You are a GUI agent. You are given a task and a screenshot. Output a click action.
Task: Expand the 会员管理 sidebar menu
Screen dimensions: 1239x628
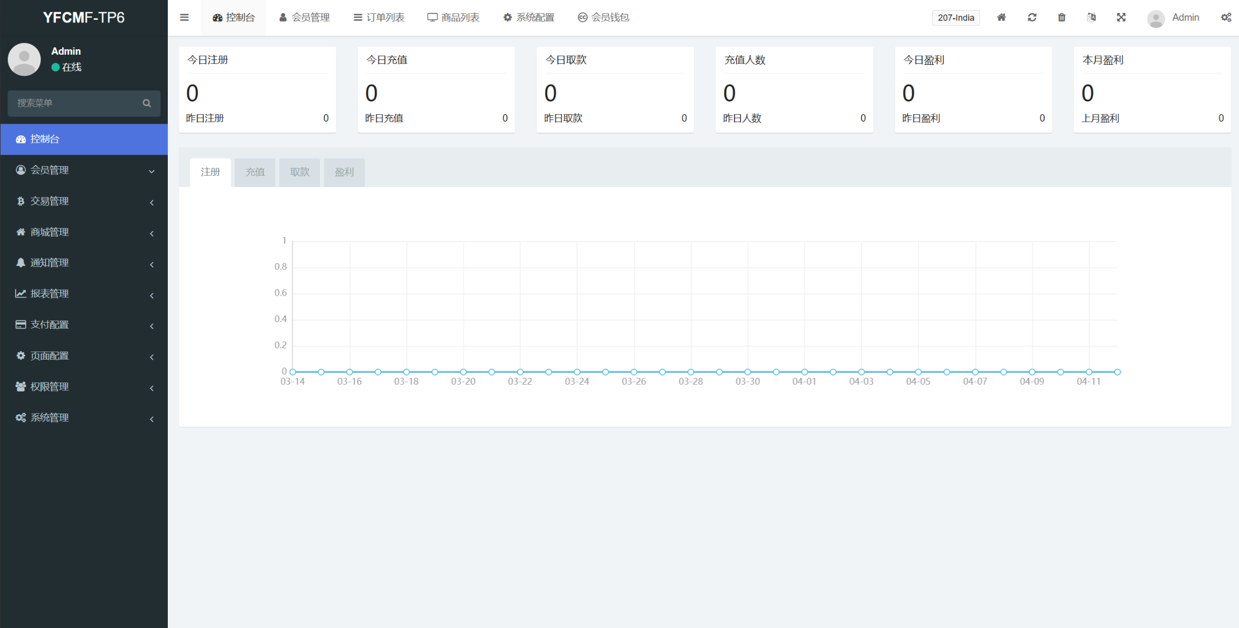(x=84, y=170)
